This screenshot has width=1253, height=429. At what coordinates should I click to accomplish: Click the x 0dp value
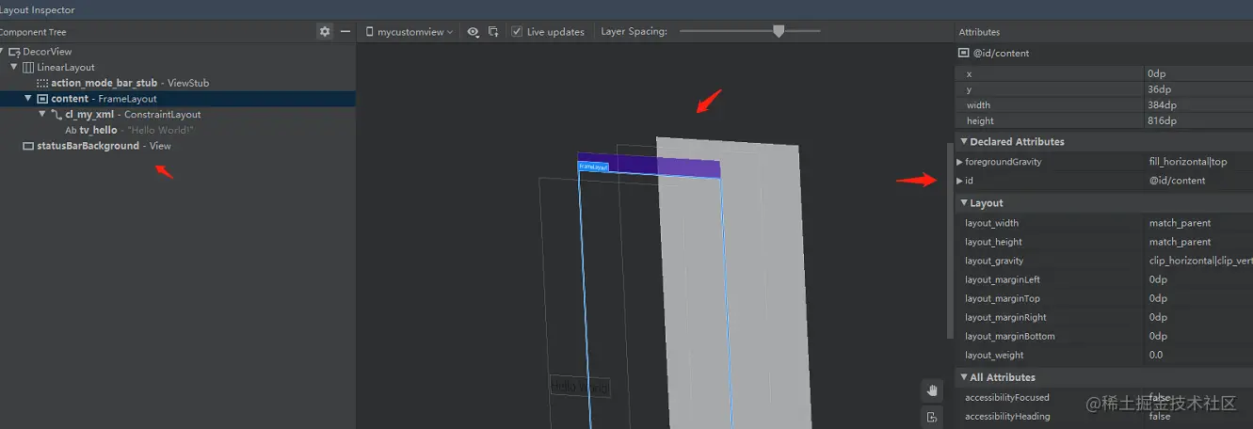click(x=1157, y=73)
